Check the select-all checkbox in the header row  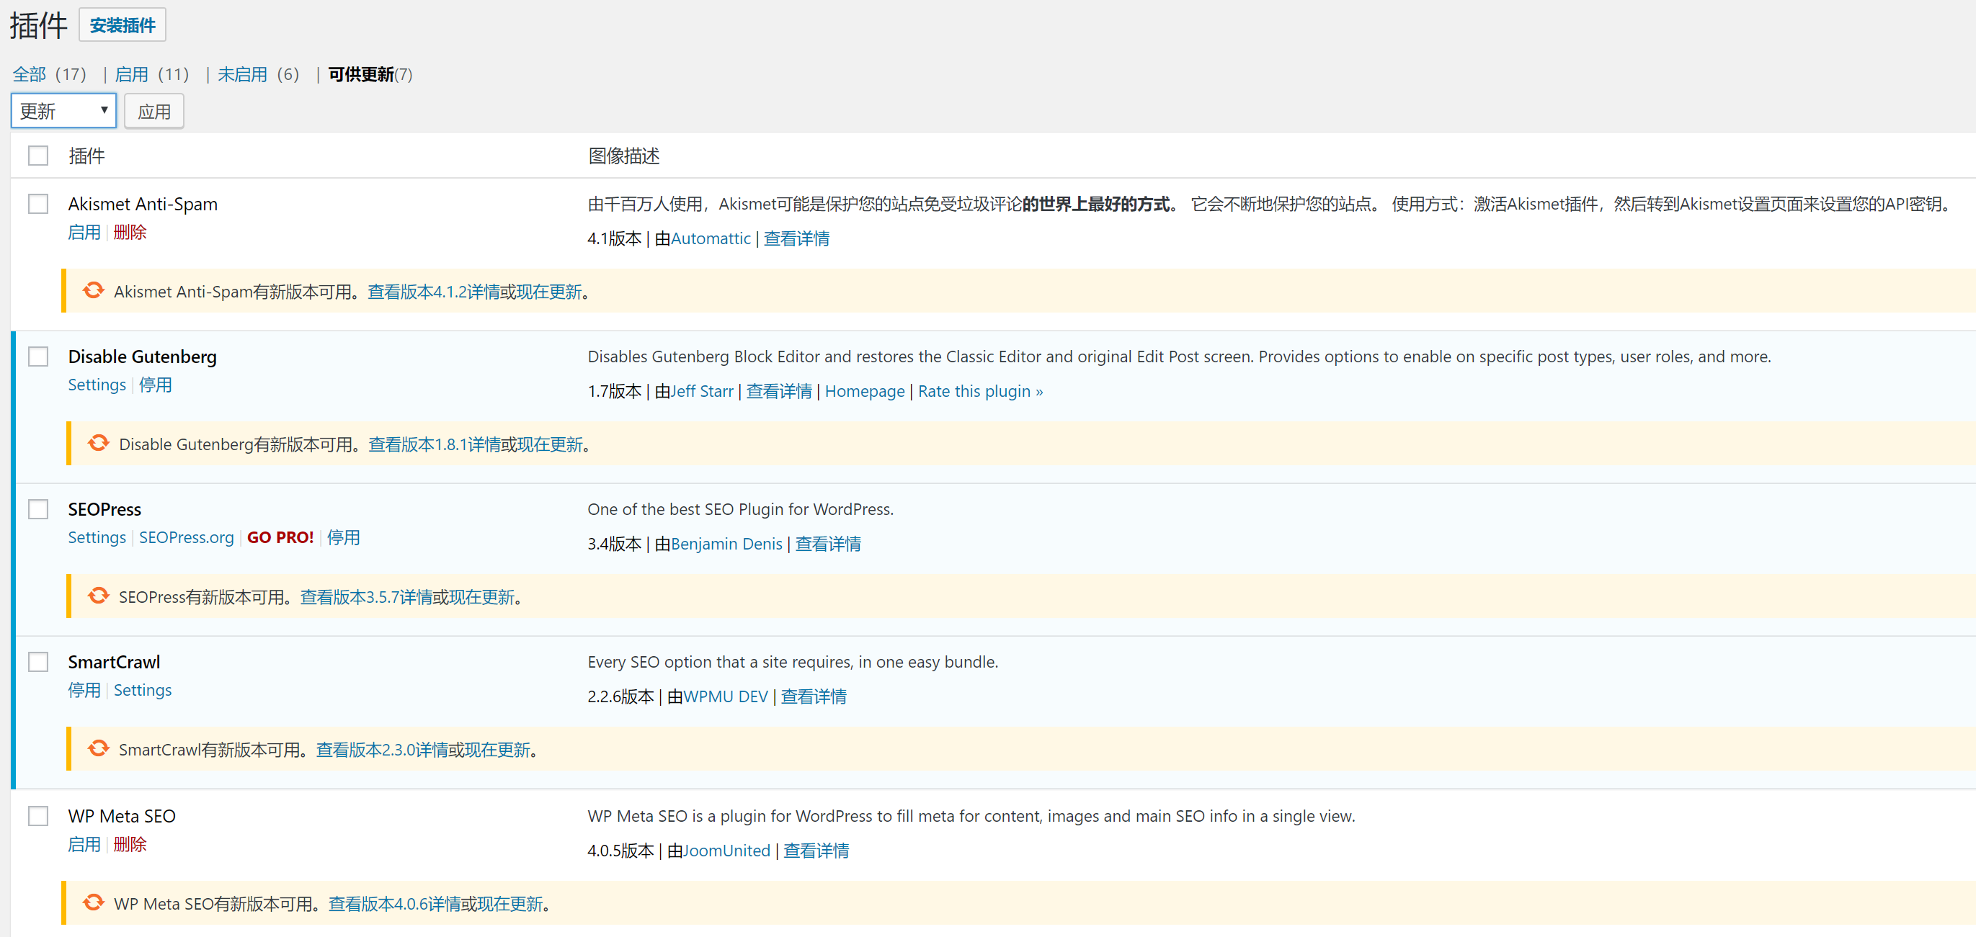pyautogui.click(x=37, y=155)
